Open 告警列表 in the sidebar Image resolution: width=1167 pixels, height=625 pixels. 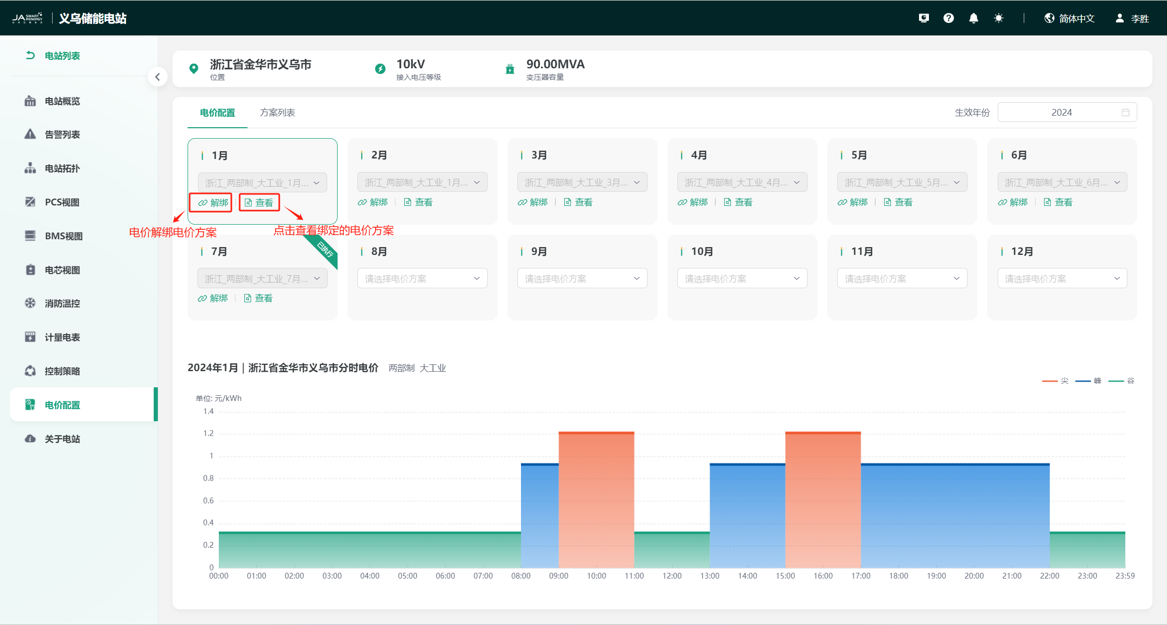coord(61,134)
